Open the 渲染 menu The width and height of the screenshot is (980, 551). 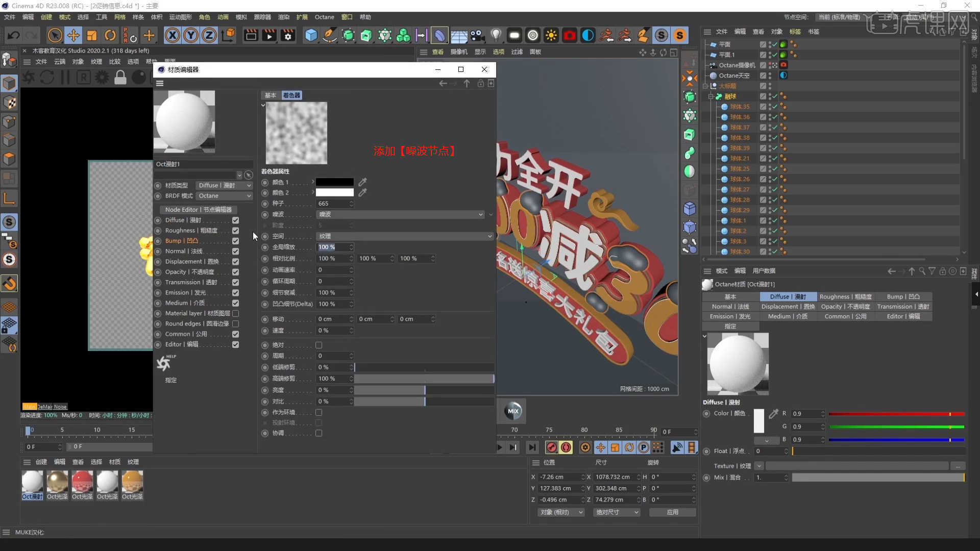click(x=284, y=17)
